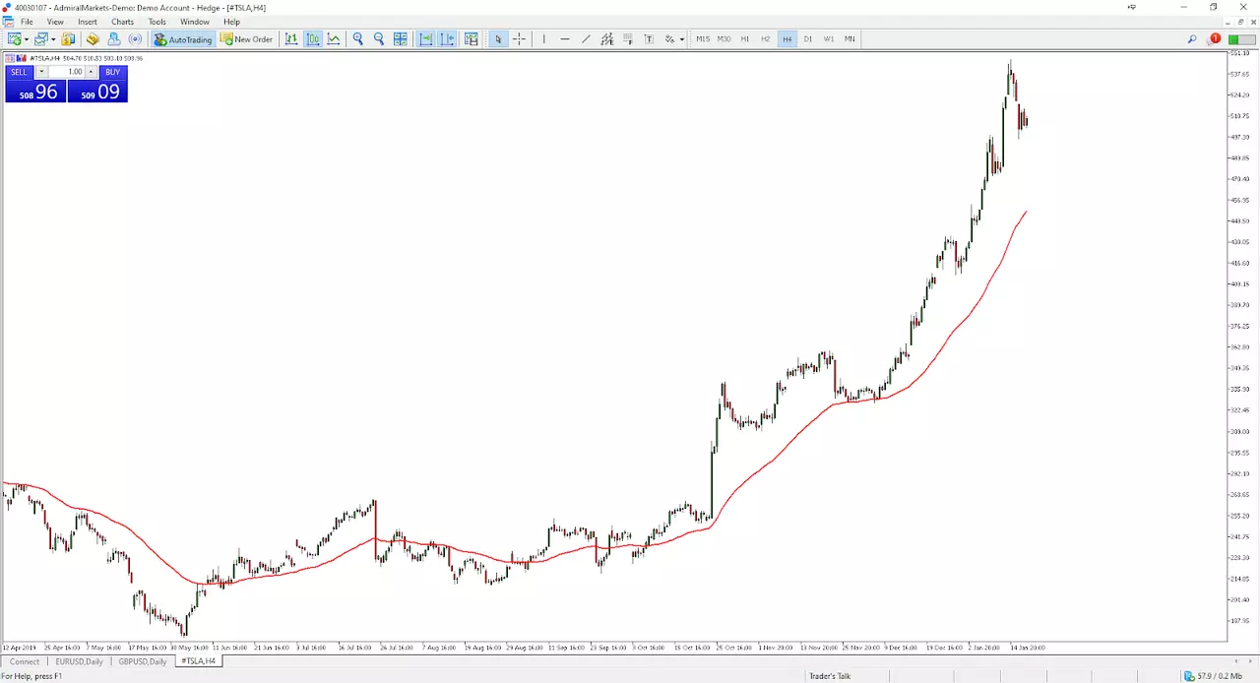
Task: Click the BUY button in one-click panel
Action: click(x=113, y=72)
